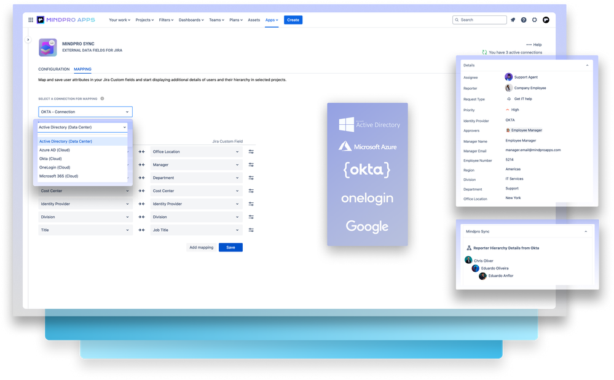Open the Department custom field dropdown
This screenshot has height=380, width=614.
196,178
